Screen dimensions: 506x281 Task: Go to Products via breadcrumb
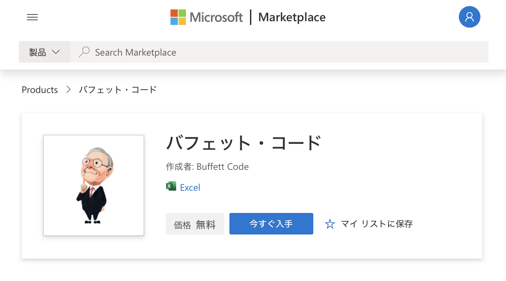click(39, 90)
